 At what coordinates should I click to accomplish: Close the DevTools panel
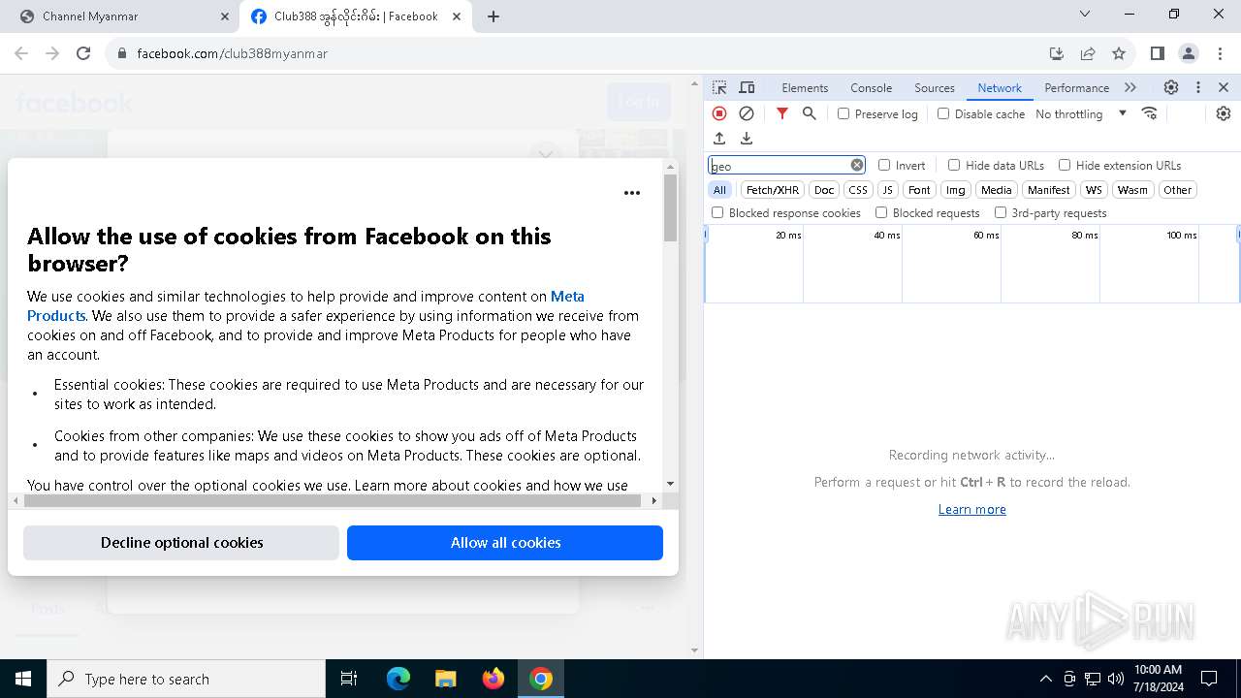coord(1224,87)
